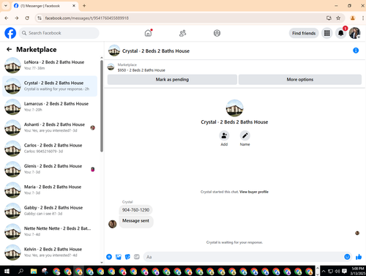This screenshot has width=366, height=276.
Task: Bookmark this page with star icon
Action: click(338, 18)
